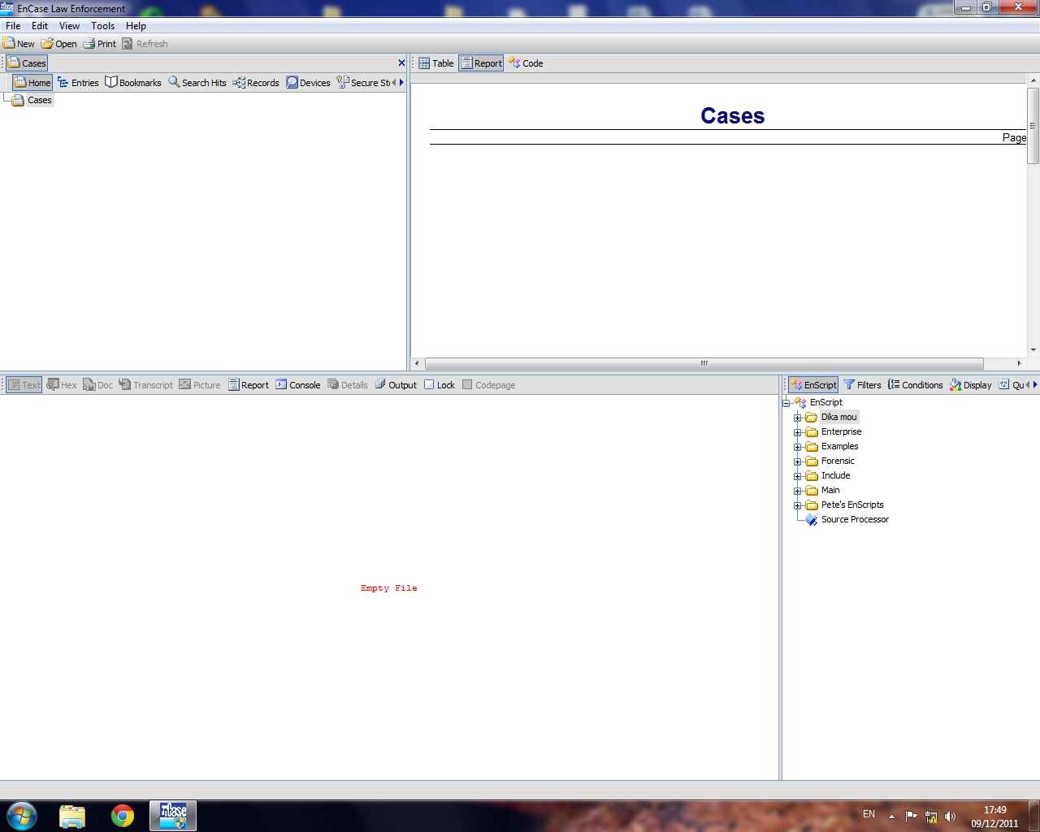Open the Display panel tab

click(x=970, y=385)
